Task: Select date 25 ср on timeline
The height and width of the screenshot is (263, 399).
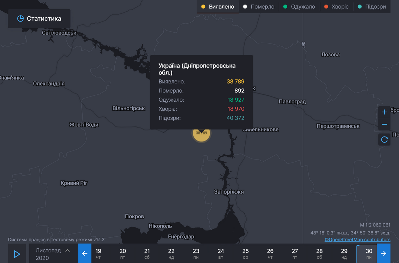Action: click(x=245, y=254)
